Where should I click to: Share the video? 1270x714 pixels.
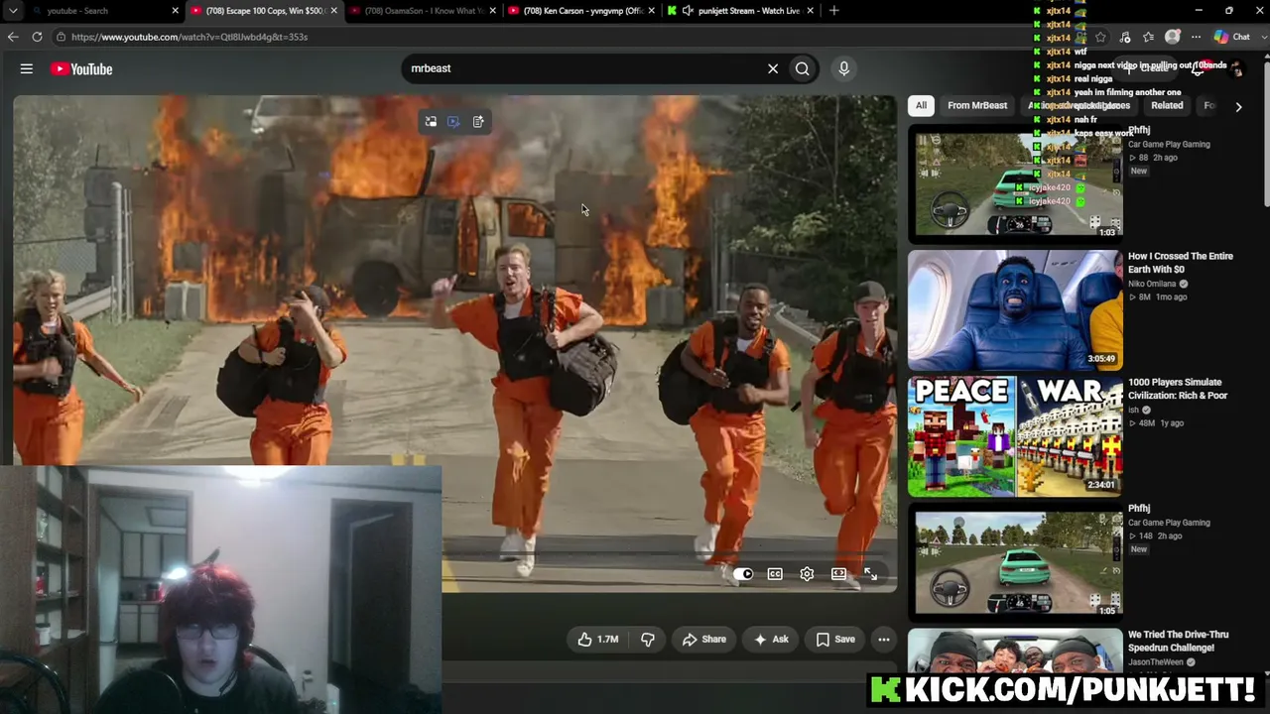click(703, 640)
